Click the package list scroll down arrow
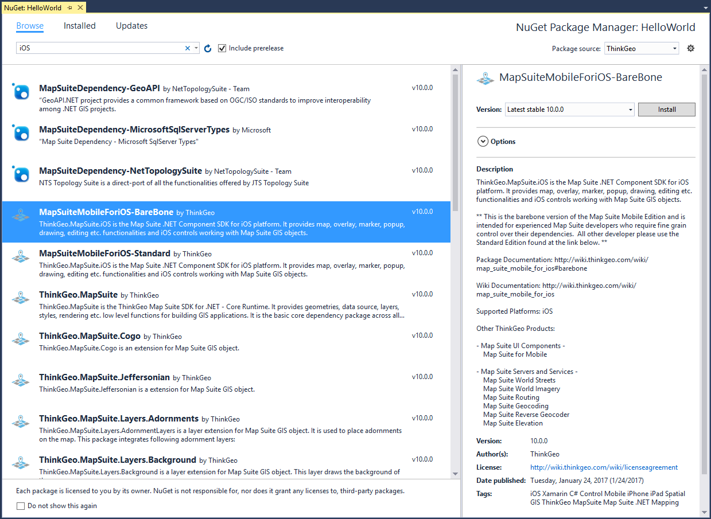The image size is (711, 519). pos(456,474)
